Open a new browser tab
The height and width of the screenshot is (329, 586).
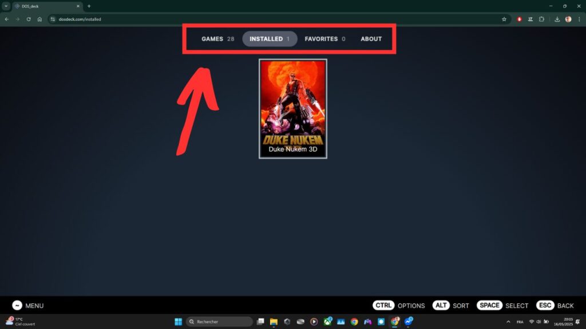(89, 6)
